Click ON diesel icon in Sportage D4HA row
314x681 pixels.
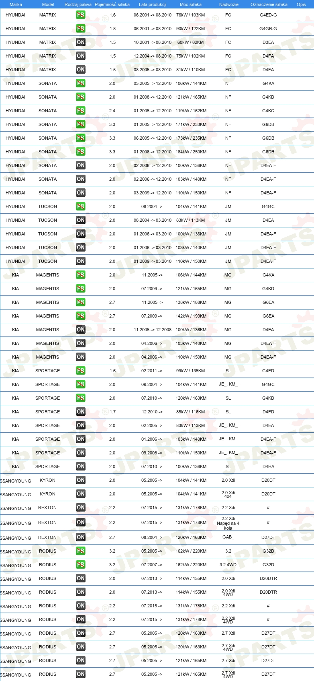[81, 466]
